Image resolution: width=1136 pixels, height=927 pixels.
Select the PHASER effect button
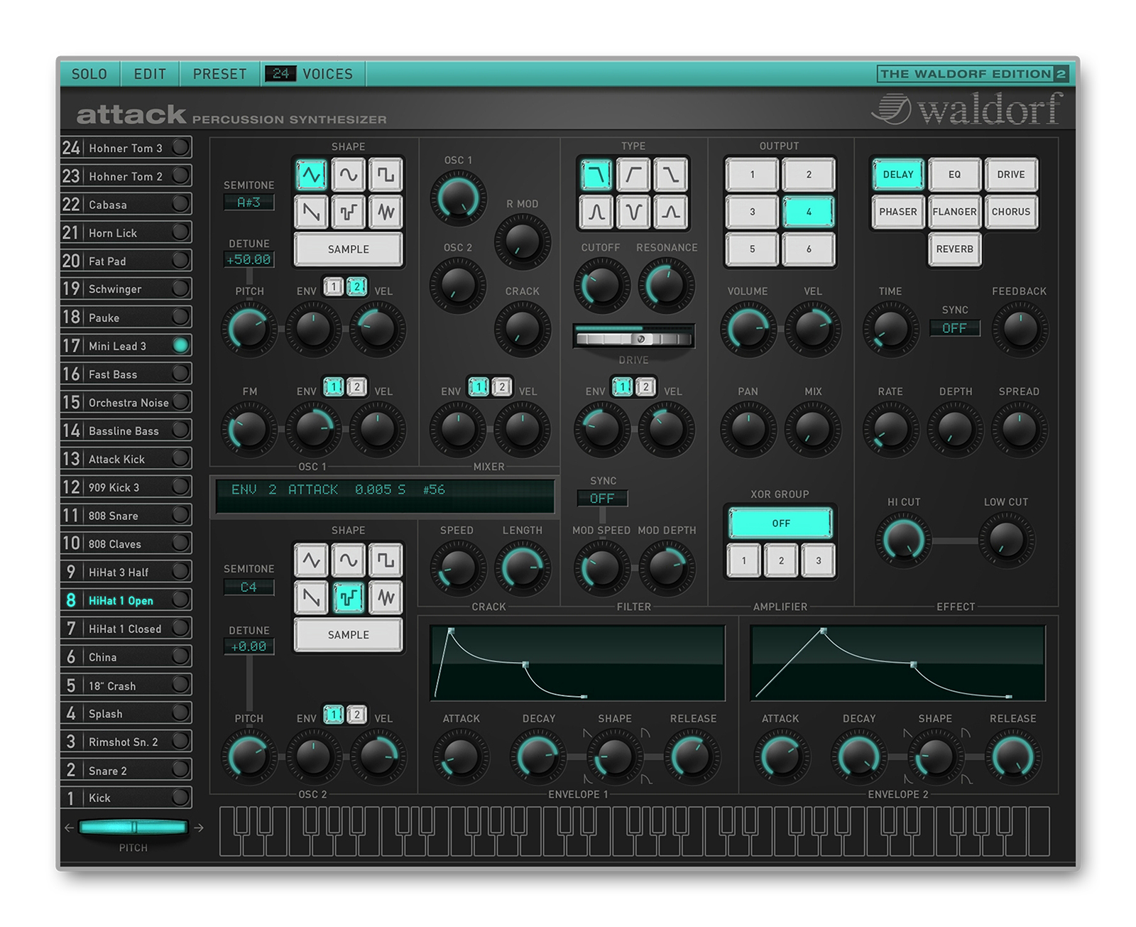pyautogui.click(x=898, y=212)
